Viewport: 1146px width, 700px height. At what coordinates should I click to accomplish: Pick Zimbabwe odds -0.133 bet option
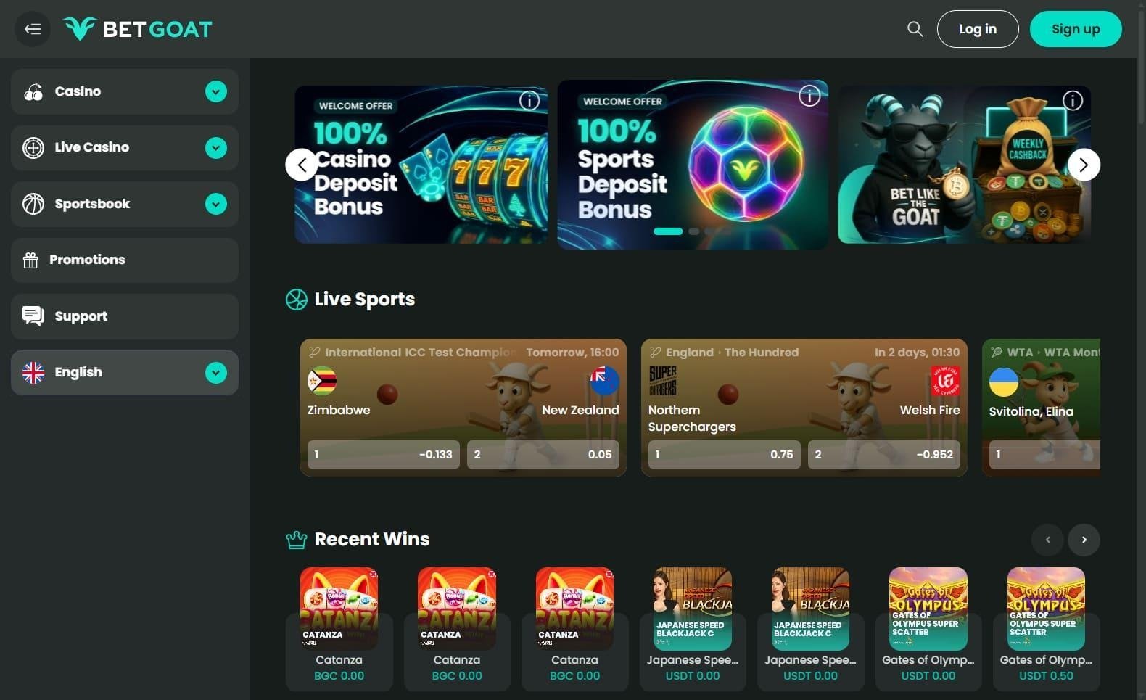coord(384,455)
